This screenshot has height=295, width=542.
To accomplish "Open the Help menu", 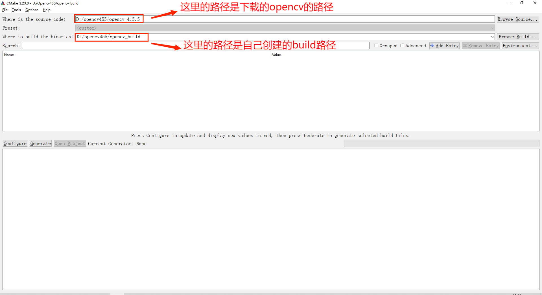I will (47, 10).
